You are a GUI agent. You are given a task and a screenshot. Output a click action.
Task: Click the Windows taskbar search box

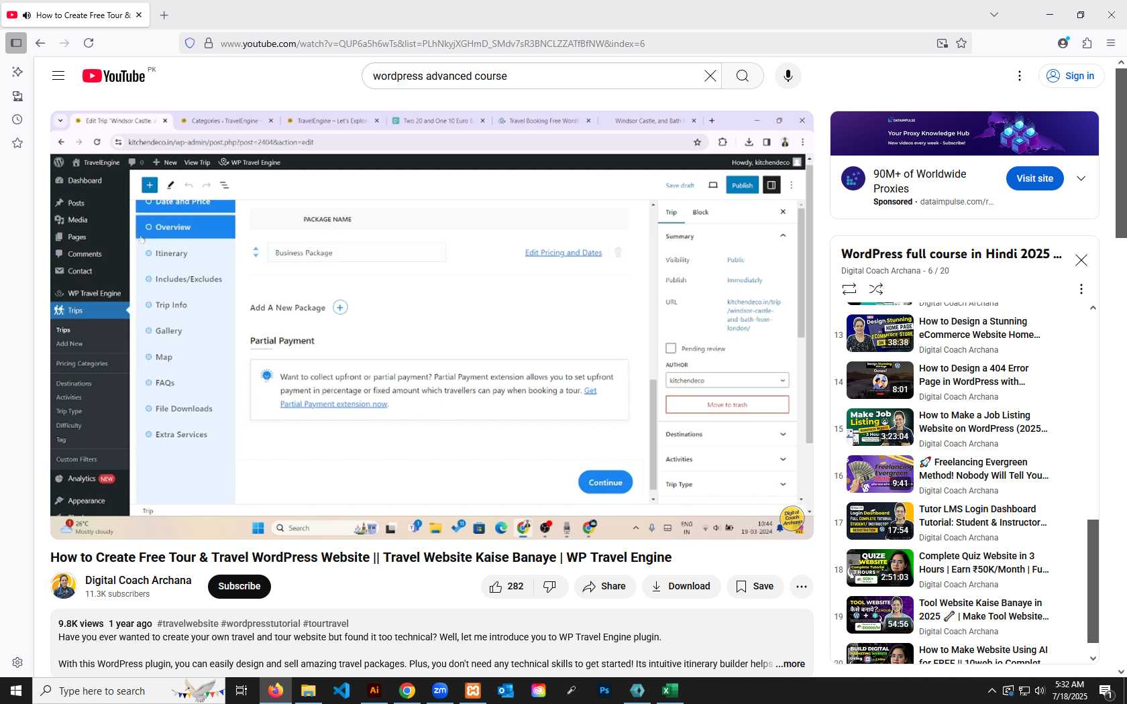[129, 691]
